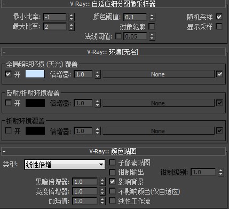Image resolution: width=229 pixels, height=209 pixels.
Task: Enable the 线性工作流 checkbox
Action: [112, 201]
